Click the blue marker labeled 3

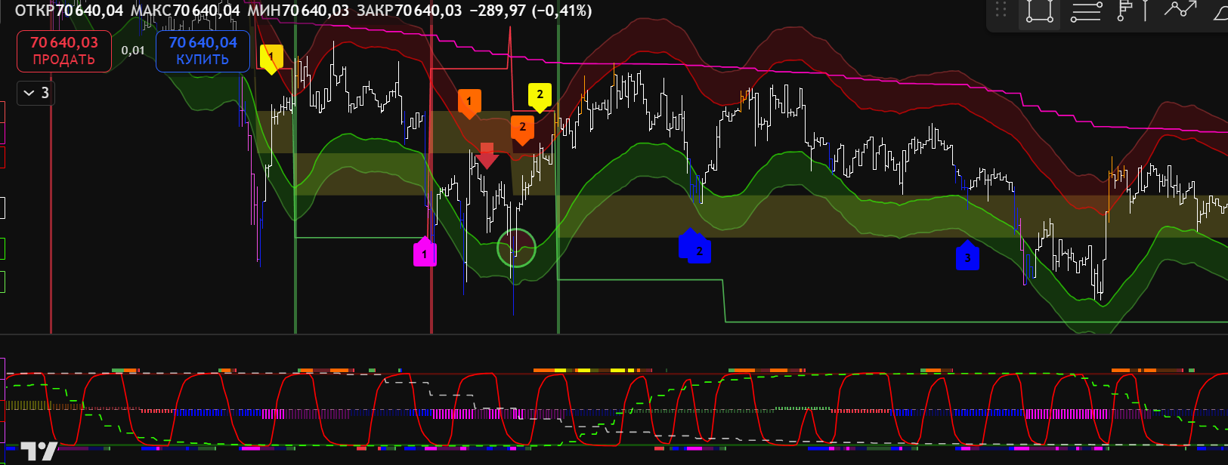[x=967, y=256]
